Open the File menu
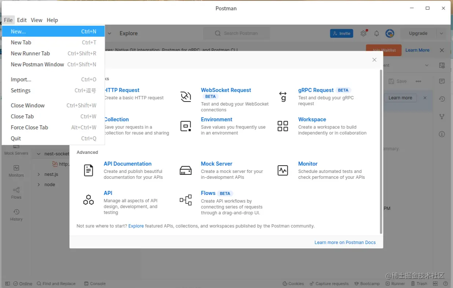The width and height of the screenshot is (453, 288). point(8,20)
